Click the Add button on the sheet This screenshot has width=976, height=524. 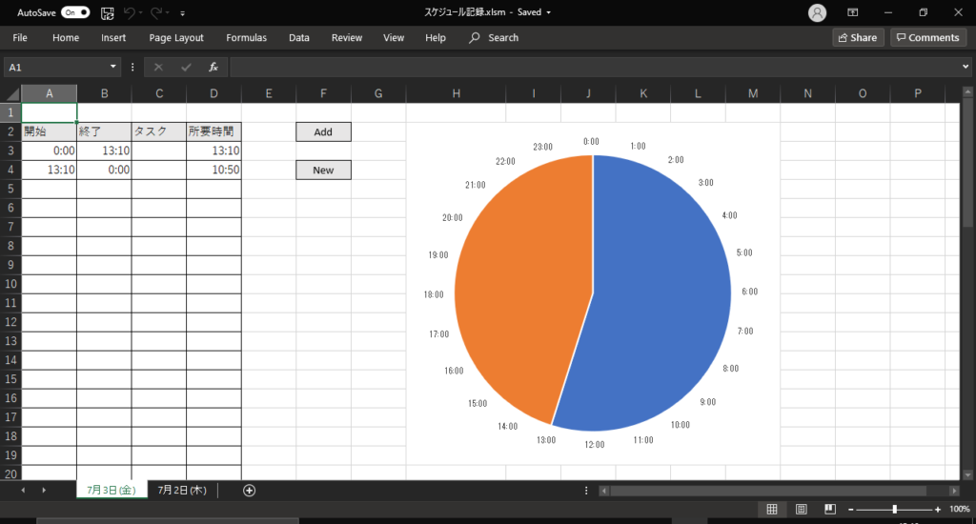(323, 131)
